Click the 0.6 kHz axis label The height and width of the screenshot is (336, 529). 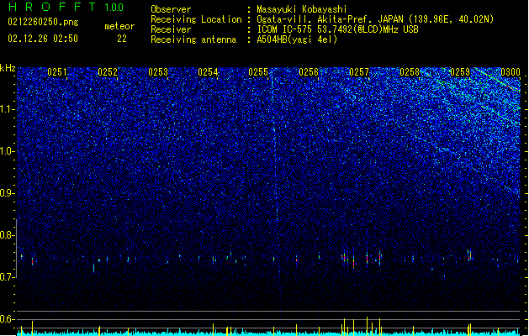8,319
